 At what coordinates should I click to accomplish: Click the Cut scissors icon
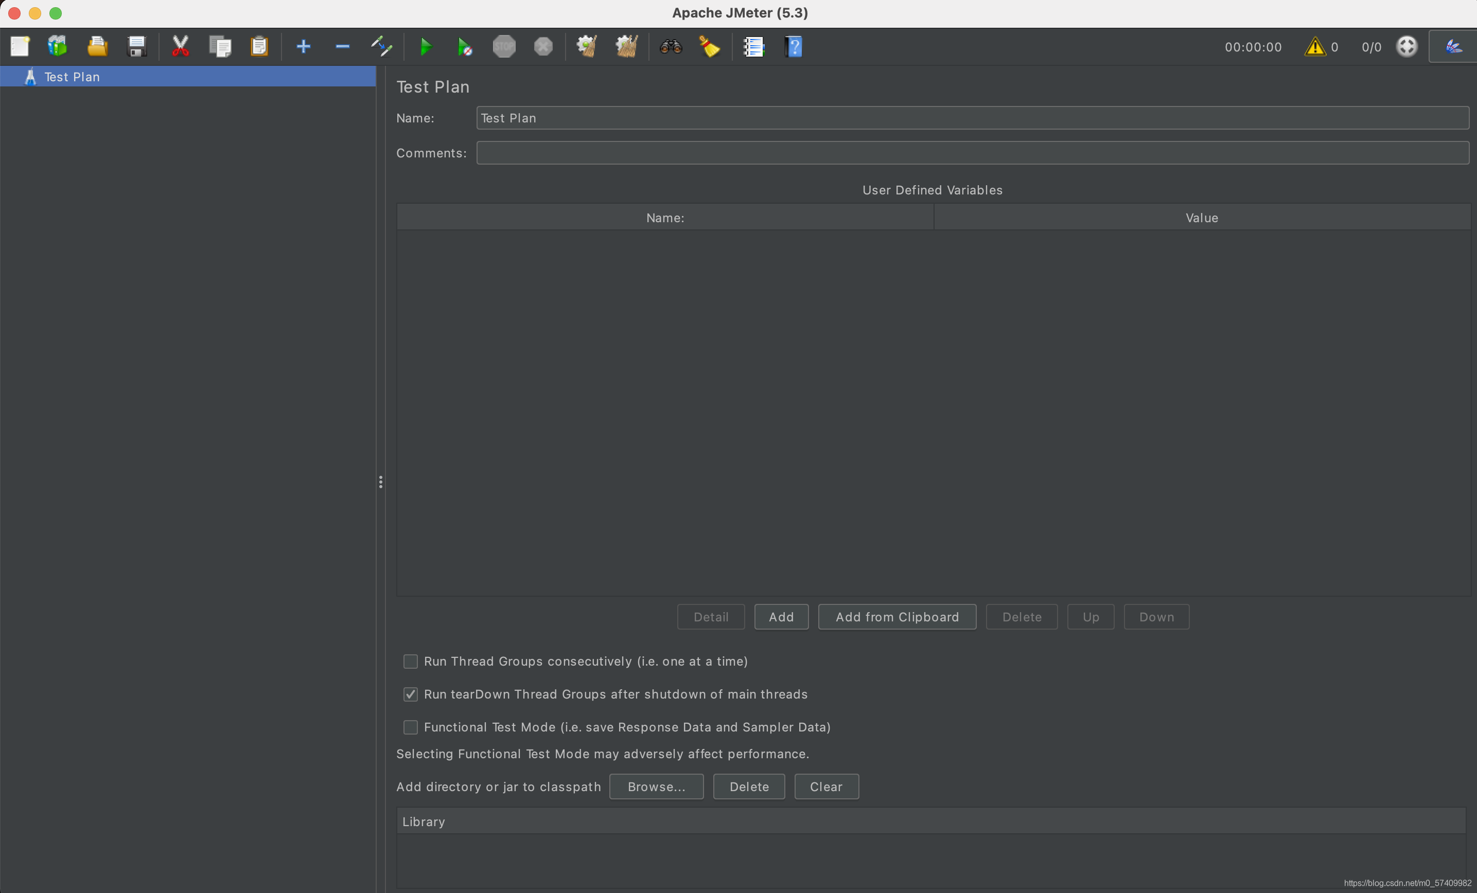[180, 47]
